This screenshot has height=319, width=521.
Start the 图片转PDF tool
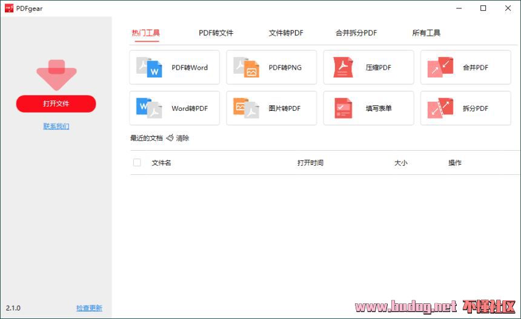271,108
